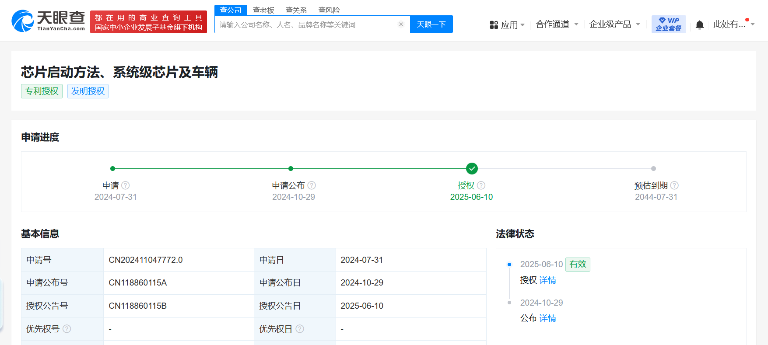Clear the search box with X icon

point(401,24)
